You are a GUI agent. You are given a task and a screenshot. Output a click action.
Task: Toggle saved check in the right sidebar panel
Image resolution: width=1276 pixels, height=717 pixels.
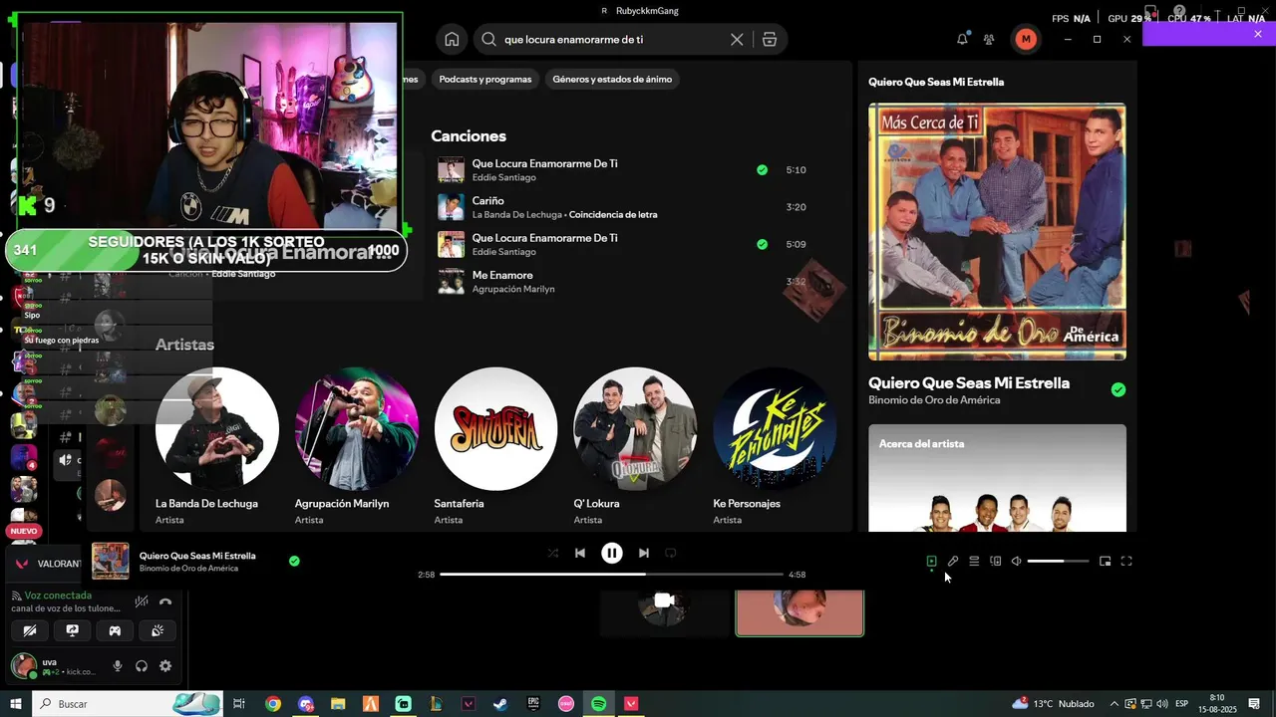[1118, 389]
